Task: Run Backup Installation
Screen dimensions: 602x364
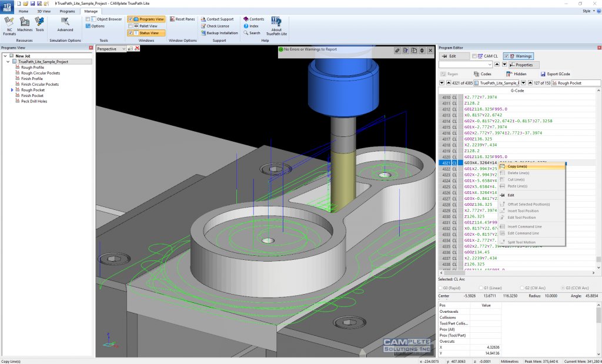Action: [220, 33]
